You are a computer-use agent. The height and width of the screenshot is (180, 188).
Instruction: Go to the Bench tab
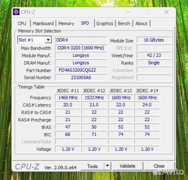pos(124,23)
